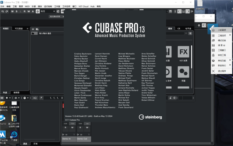The image size is (233, 146).
Task: Select the 输入/输出 通道 folder row
Action: point(47,33)
